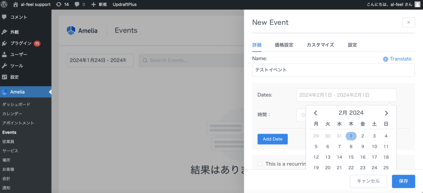Switch to the 価格設定 tab
This screenshot has height=193, width=423.
tap(284, 45)
